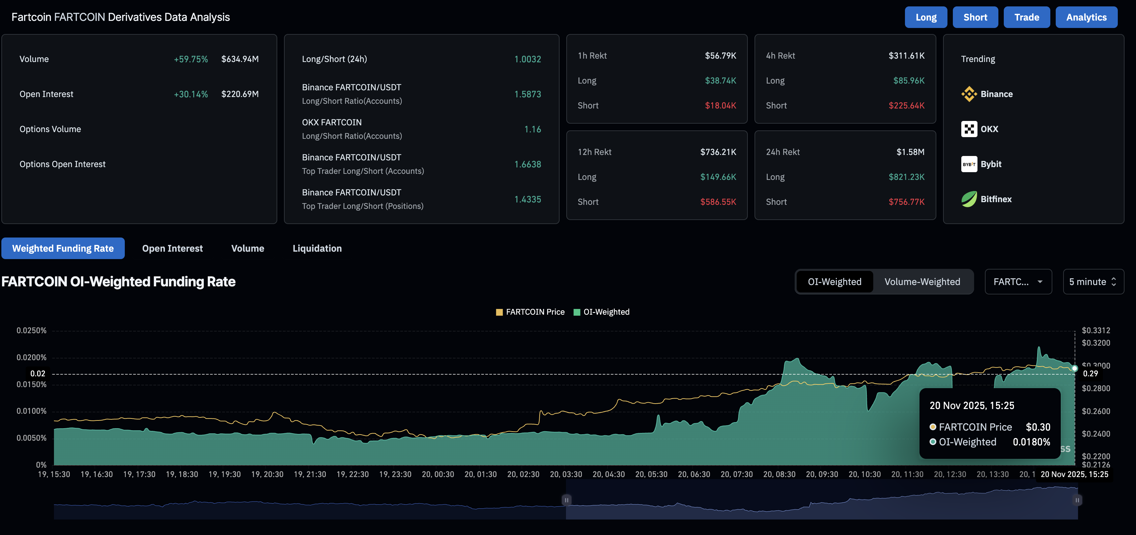The image size is (1136, 535).
Task: Change the 5 minute interval using the stepper
Action: [x=1115, y=281]
